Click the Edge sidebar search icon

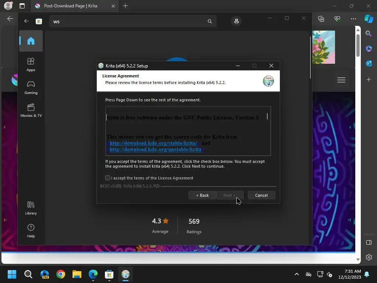click(x=369, y=34)
